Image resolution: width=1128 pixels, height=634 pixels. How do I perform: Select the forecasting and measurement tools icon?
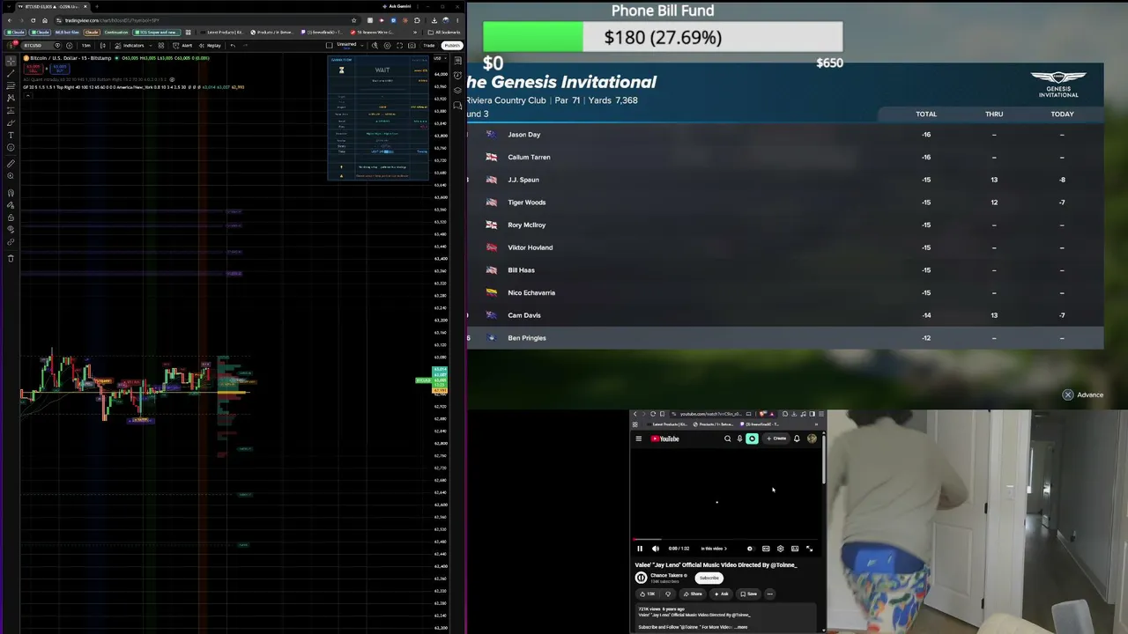click(x=11, y=111)
